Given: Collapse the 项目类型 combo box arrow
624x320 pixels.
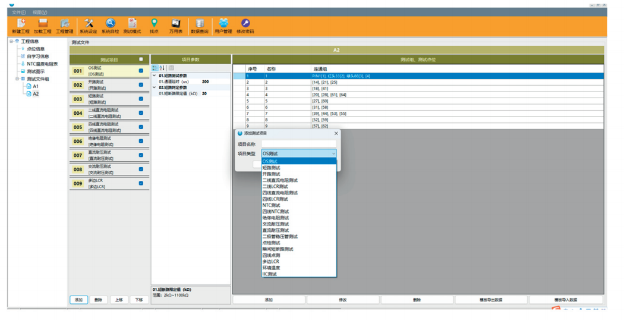Looking at the screenshot, I should [x=333, y=153].
